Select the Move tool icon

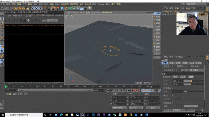coord(16,8)
